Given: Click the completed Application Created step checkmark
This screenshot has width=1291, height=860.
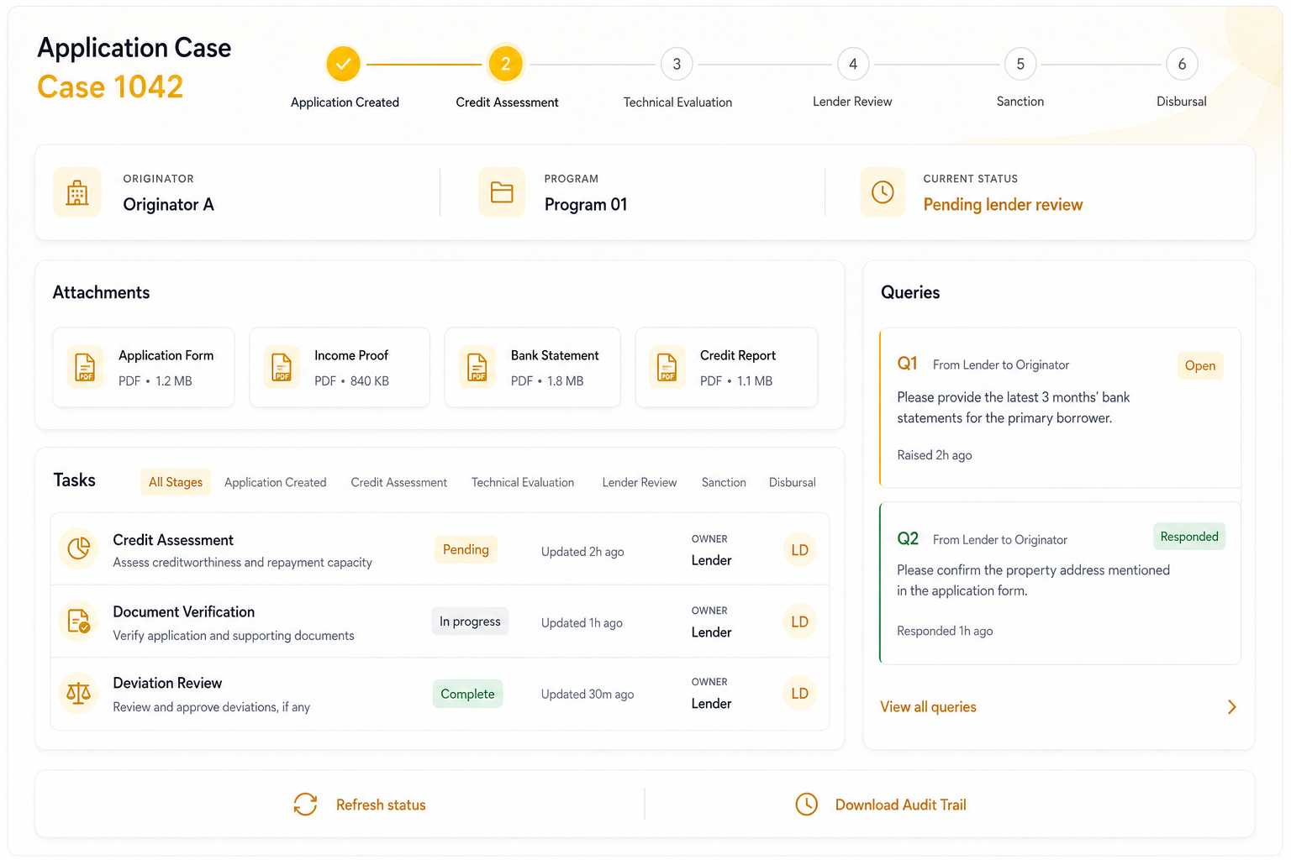Looking at the screenshot, I should [344, 64].
